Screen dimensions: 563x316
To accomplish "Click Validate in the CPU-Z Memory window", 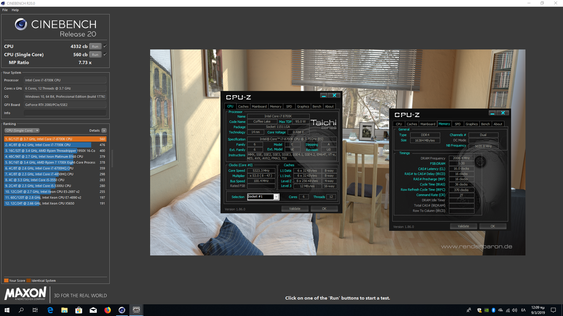I will coord(464,226).
